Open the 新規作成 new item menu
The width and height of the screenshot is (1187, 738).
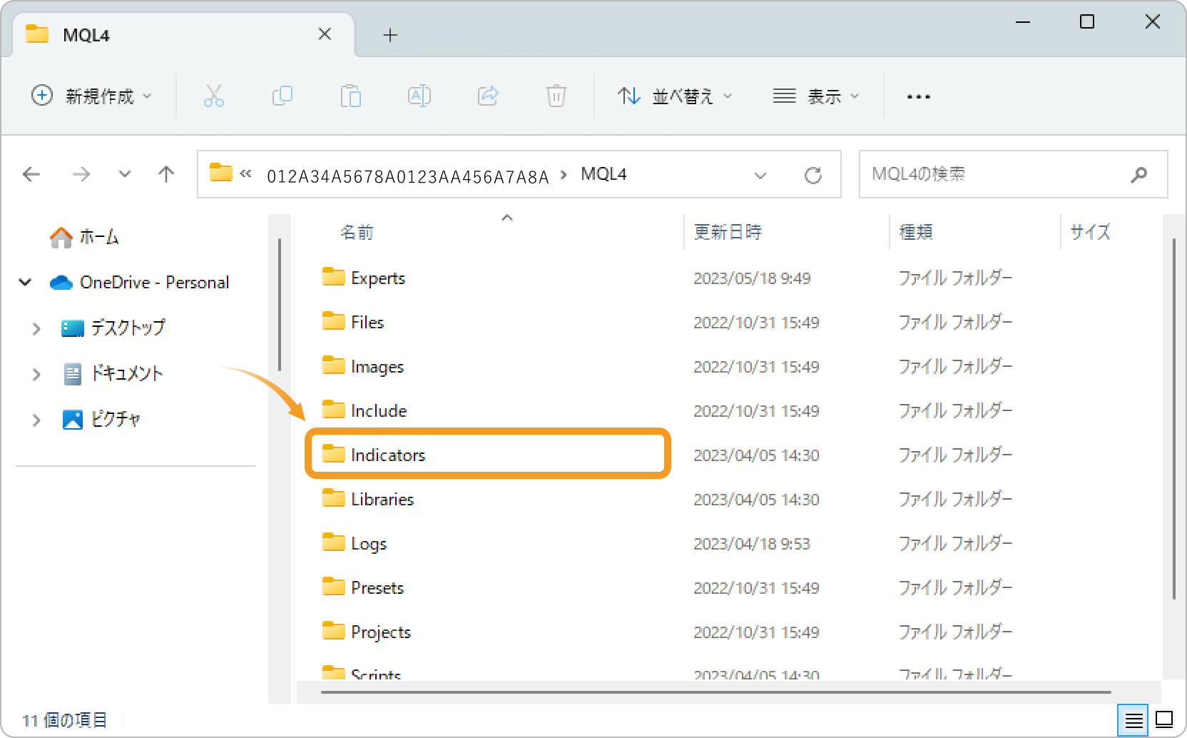pos(91,96)
